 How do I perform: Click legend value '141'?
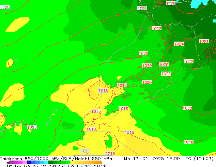click(97, 166)
